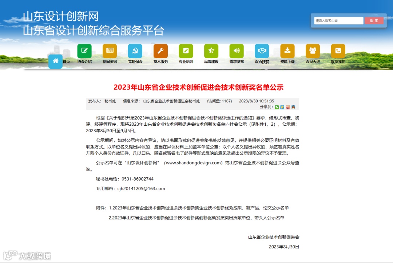Open the 会员天地 members icon
The width and height of the screenshot is (393, 263).
tap(313, 51)
